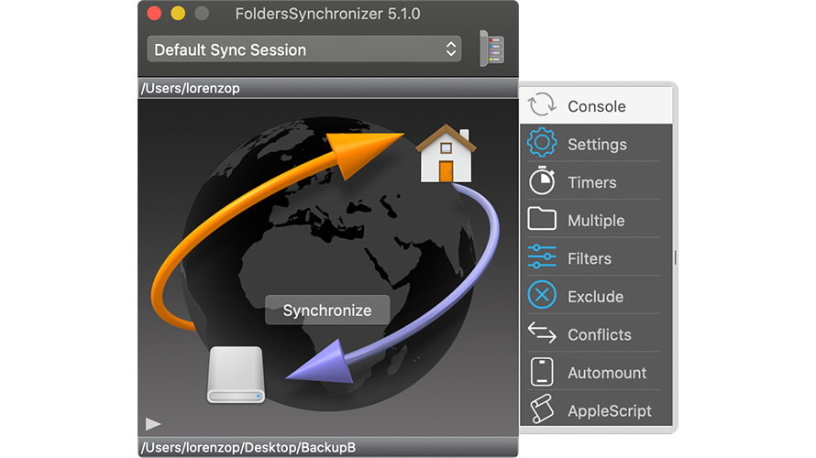Screen dimensions: 816x458
Task: Click the backup hard drive icon
Action: click(x=236, y=375)
